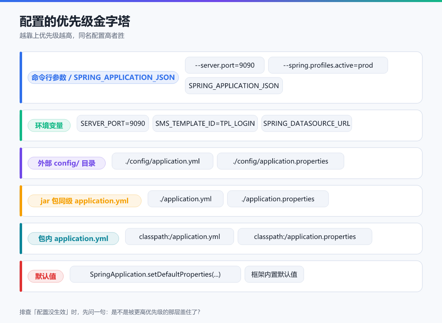The image size is (442, 323).
Task: Select the teal 包内 application.yml label
Action: coord(73,239)
